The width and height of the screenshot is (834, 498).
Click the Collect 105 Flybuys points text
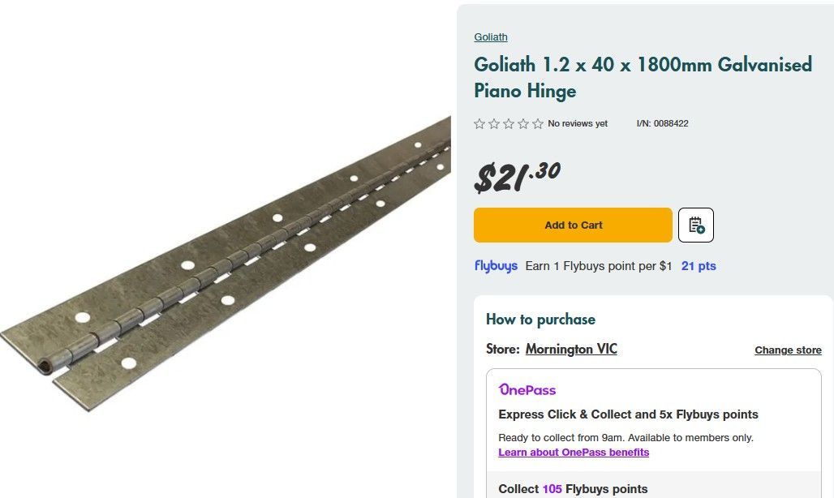(573, 489)
